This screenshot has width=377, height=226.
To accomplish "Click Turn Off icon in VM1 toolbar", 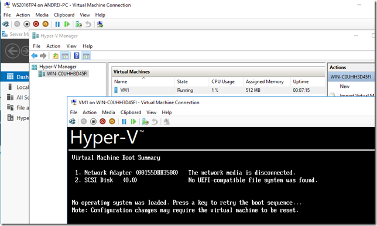I will 93,122.
